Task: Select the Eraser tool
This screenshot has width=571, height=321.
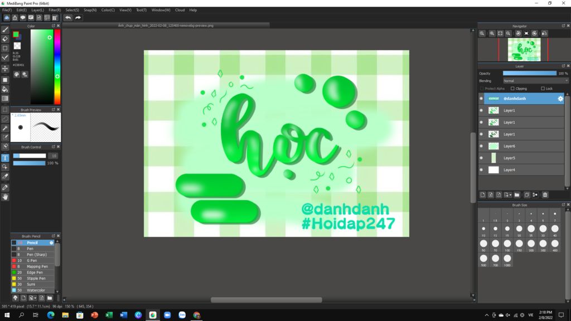Action: [x=5, y=38]
